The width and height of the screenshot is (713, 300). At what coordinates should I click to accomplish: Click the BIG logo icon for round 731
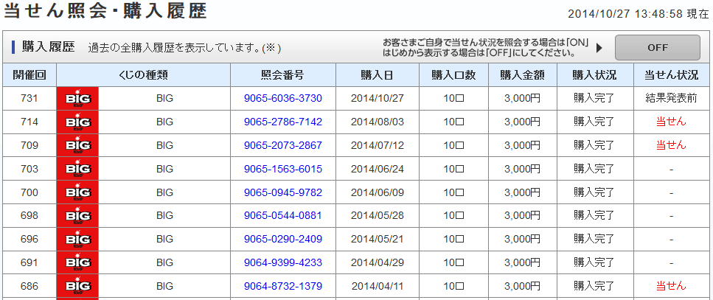[77, 98]
